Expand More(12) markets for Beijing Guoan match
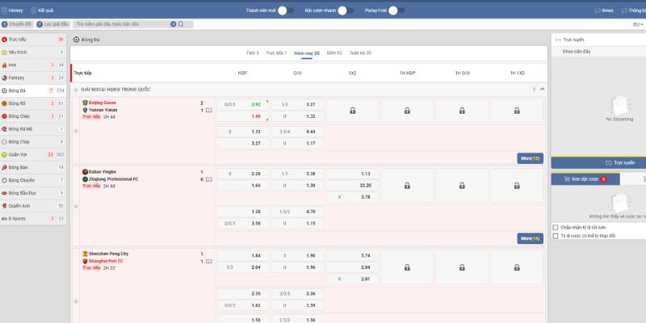The width and height of the screenshot is (646, 323). pos(530,158)
